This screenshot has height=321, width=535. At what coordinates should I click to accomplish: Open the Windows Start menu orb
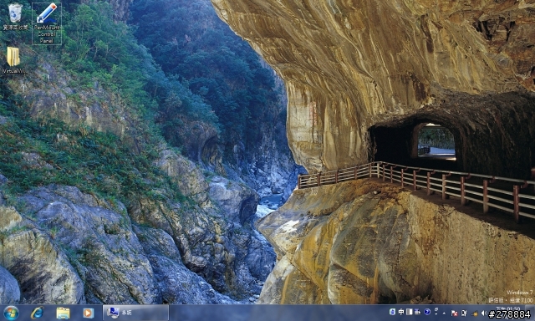tap(11, 313)
